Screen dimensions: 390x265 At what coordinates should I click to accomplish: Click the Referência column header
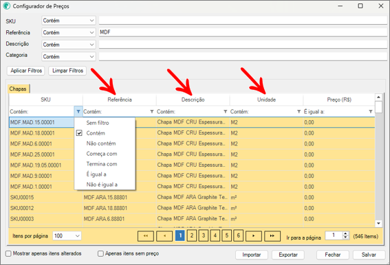point(120,100)
